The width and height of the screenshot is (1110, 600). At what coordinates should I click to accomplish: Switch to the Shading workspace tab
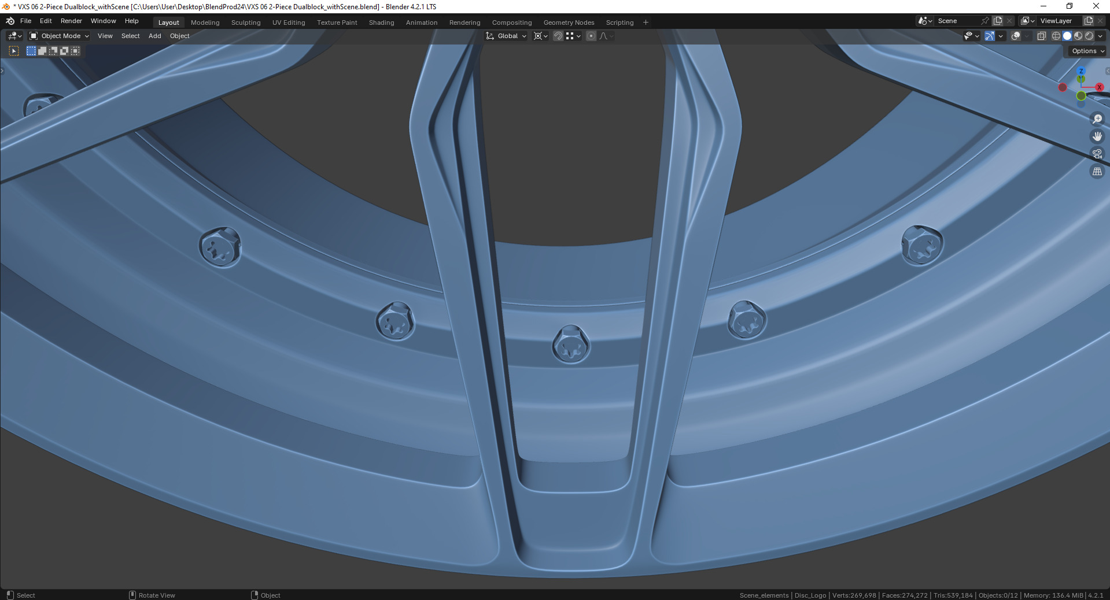tap(382, 23)
